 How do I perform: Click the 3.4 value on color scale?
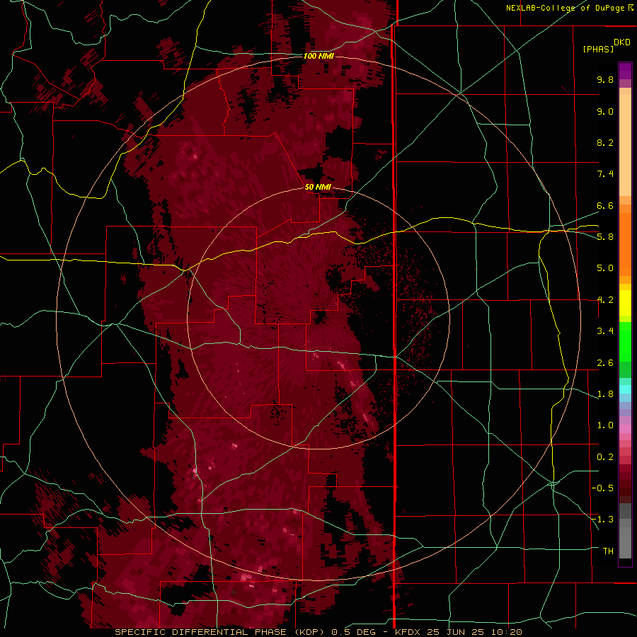pyautogui.click(x=605, y=331)
